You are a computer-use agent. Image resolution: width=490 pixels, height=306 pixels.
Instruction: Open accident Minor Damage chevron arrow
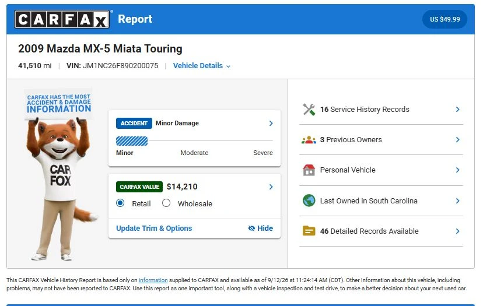click(271, 124)
